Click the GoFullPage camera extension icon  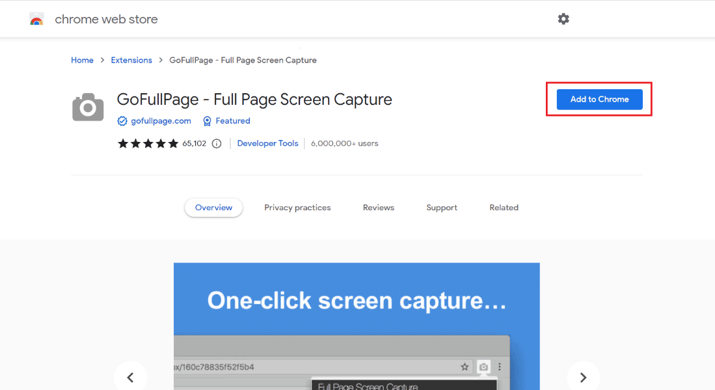point(88,107)
